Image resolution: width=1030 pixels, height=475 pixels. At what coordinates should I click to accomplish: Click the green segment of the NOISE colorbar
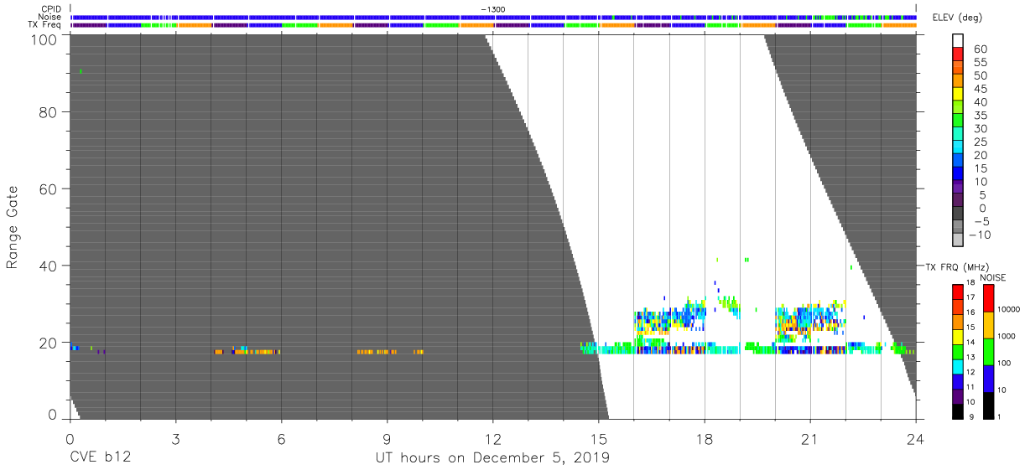(987, 351)
